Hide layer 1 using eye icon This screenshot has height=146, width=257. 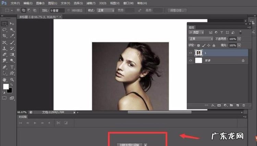pos(191,53)
